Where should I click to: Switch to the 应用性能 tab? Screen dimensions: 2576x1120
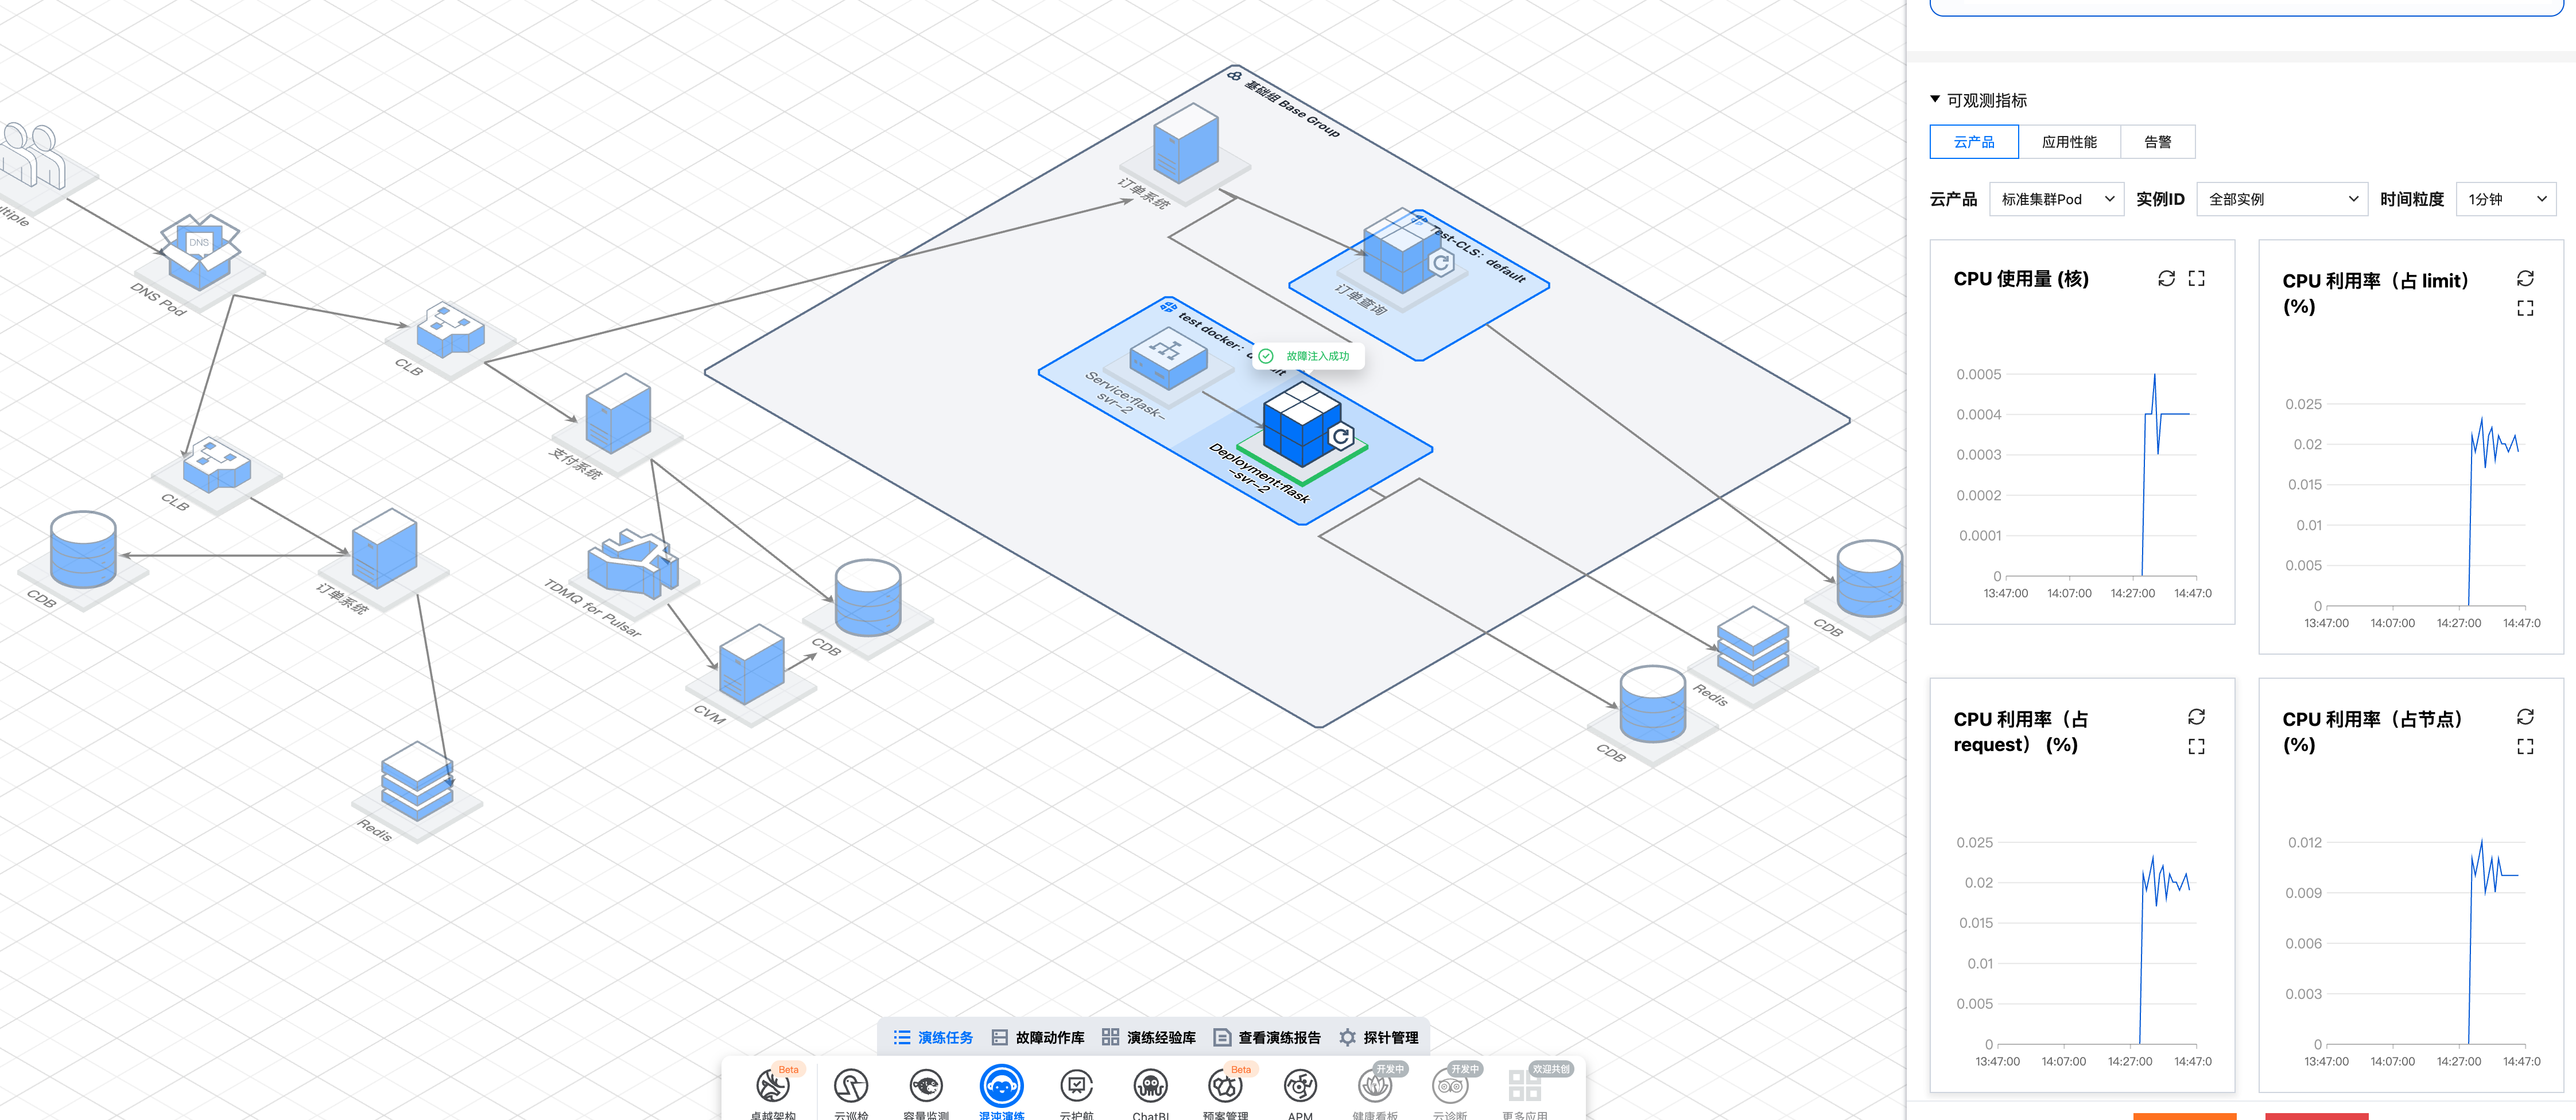[2069, 142]
